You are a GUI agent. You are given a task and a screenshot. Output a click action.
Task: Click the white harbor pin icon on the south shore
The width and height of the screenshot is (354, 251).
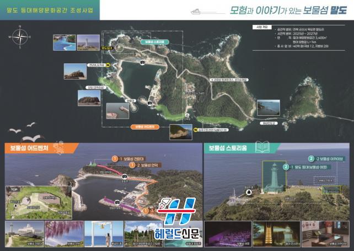(x=187, y=115)
